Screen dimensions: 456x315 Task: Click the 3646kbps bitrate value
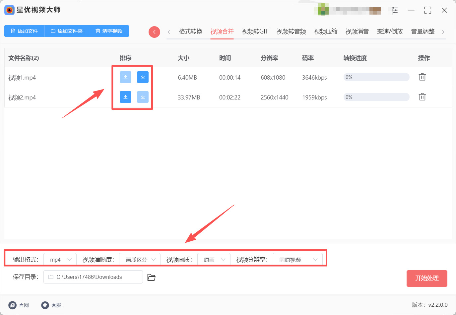(x=314, y=78)
